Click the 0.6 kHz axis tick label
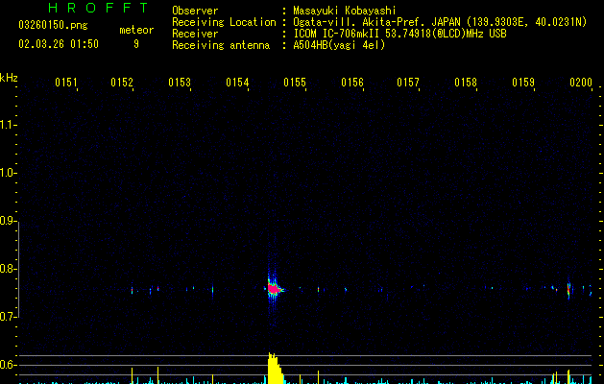This screenshot has height=384, width=604. tap(8, 365)
